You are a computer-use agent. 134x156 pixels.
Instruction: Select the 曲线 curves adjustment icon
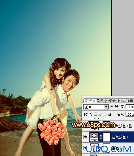pos(94,148)
